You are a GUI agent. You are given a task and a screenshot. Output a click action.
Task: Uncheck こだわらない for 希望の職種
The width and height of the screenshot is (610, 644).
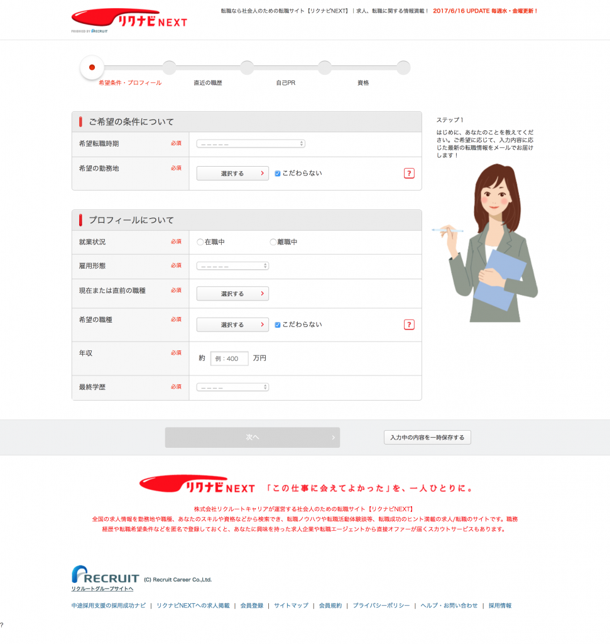pyautogui.click(x=278, y=325)
